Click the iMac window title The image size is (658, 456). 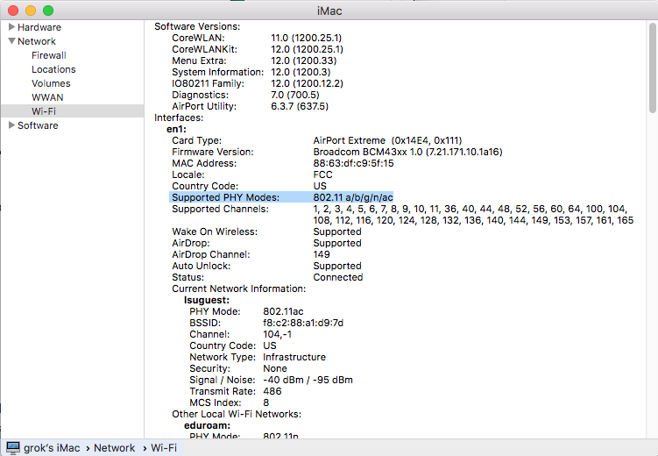point(329,11)
